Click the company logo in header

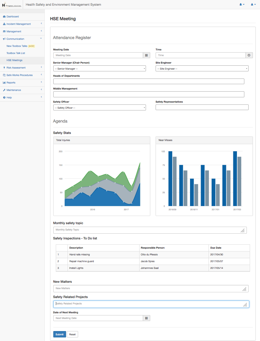12,5
